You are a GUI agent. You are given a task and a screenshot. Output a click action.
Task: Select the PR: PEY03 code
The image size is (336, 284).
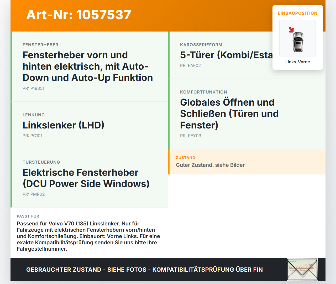click(191, 136)
